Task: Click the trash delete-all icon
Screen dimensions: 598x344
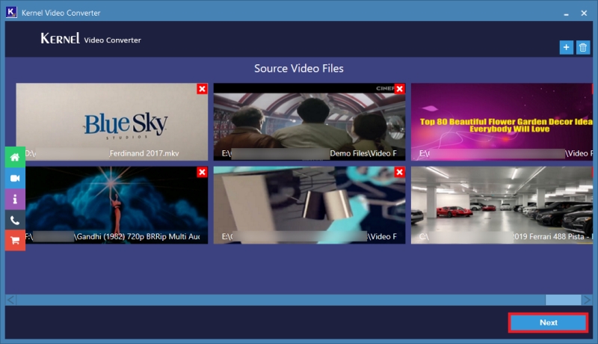Action: click(583, 47)
